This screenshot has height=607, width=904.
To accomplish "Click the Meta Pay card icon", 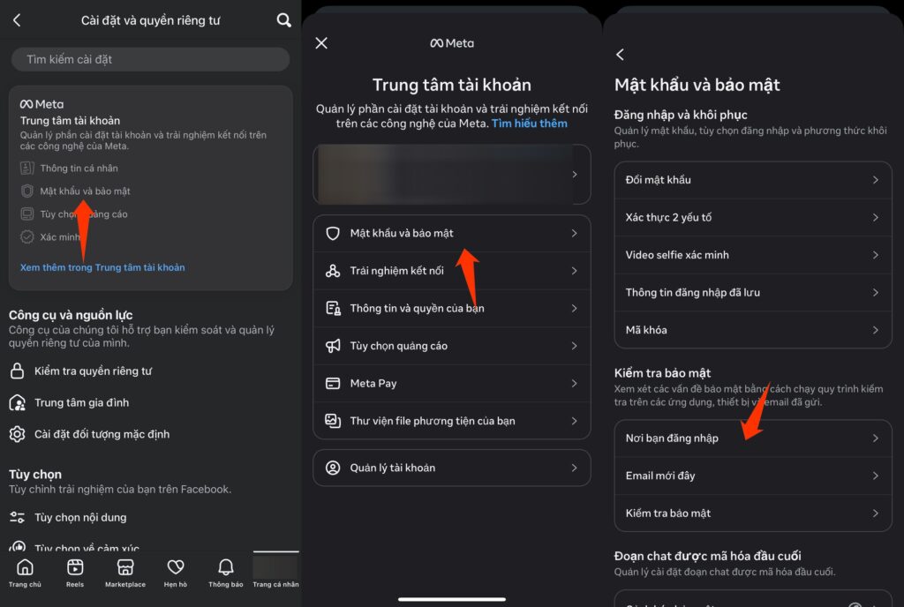I will pyautogui.click(x=333, y=384).
